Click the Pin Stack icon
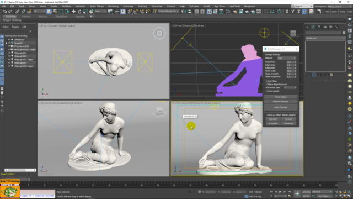The width and height of the screenshot is (353, 199). pyautogui.click(x=308, y=75)
